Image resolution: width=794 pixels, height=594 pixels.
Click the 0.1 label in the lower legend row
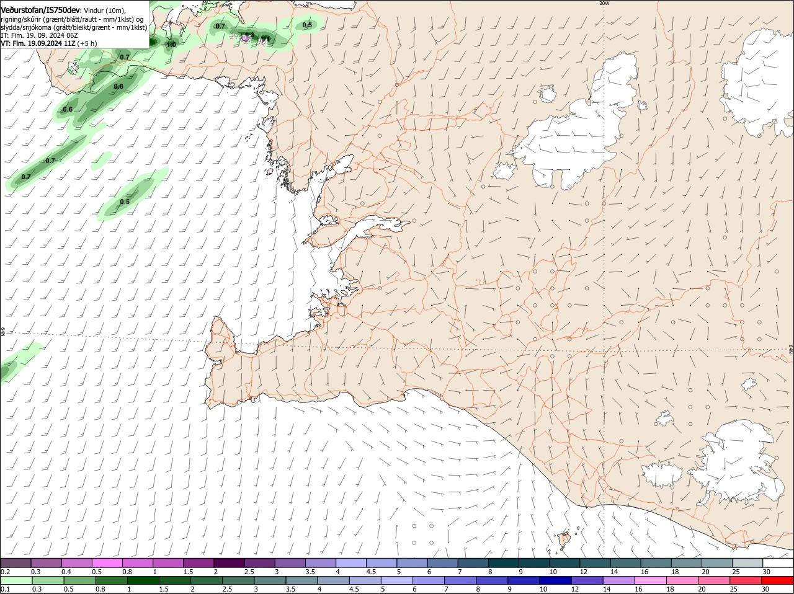click(6, 589)
